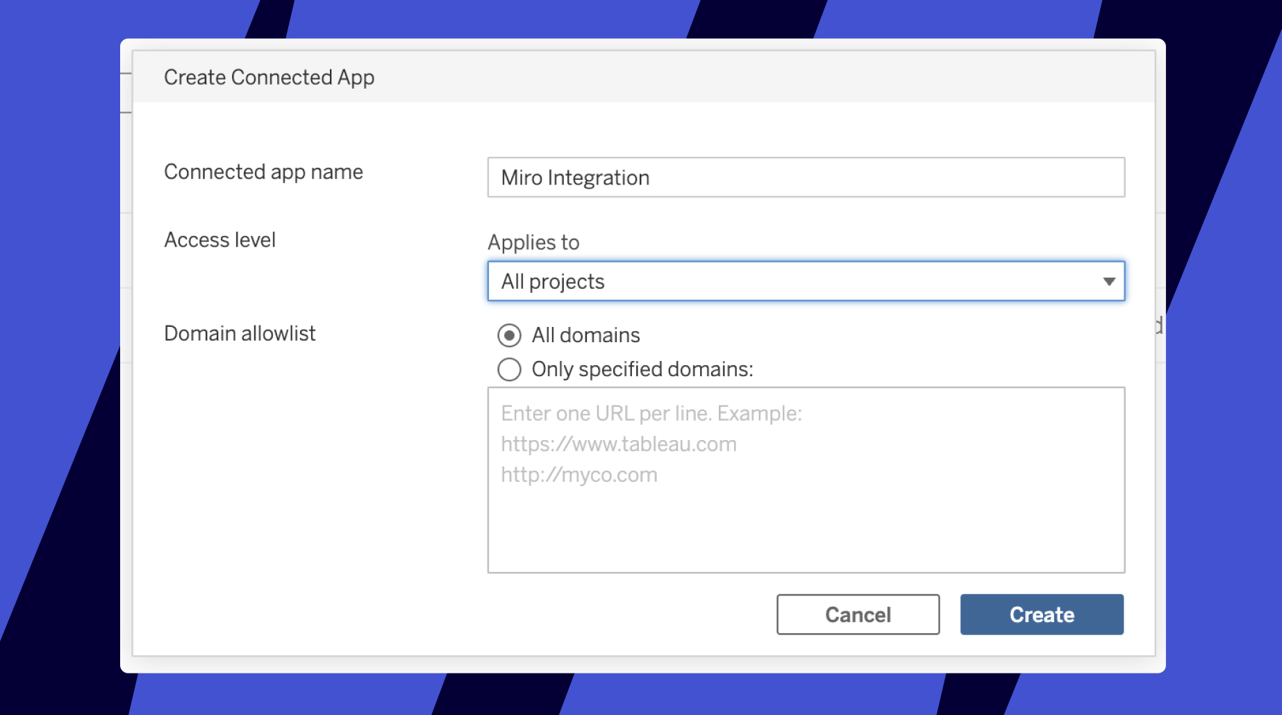Focus the domain URL text area
The image size is (1282, 715).
[806, 480]
